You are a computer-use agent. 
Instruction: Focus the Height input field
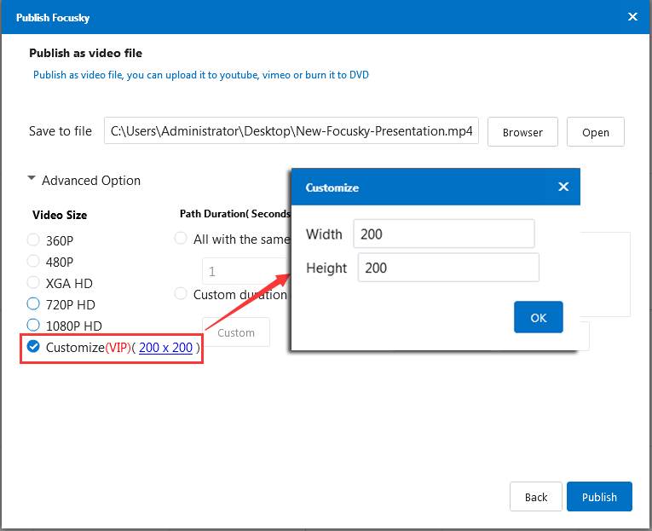(448, 268)
